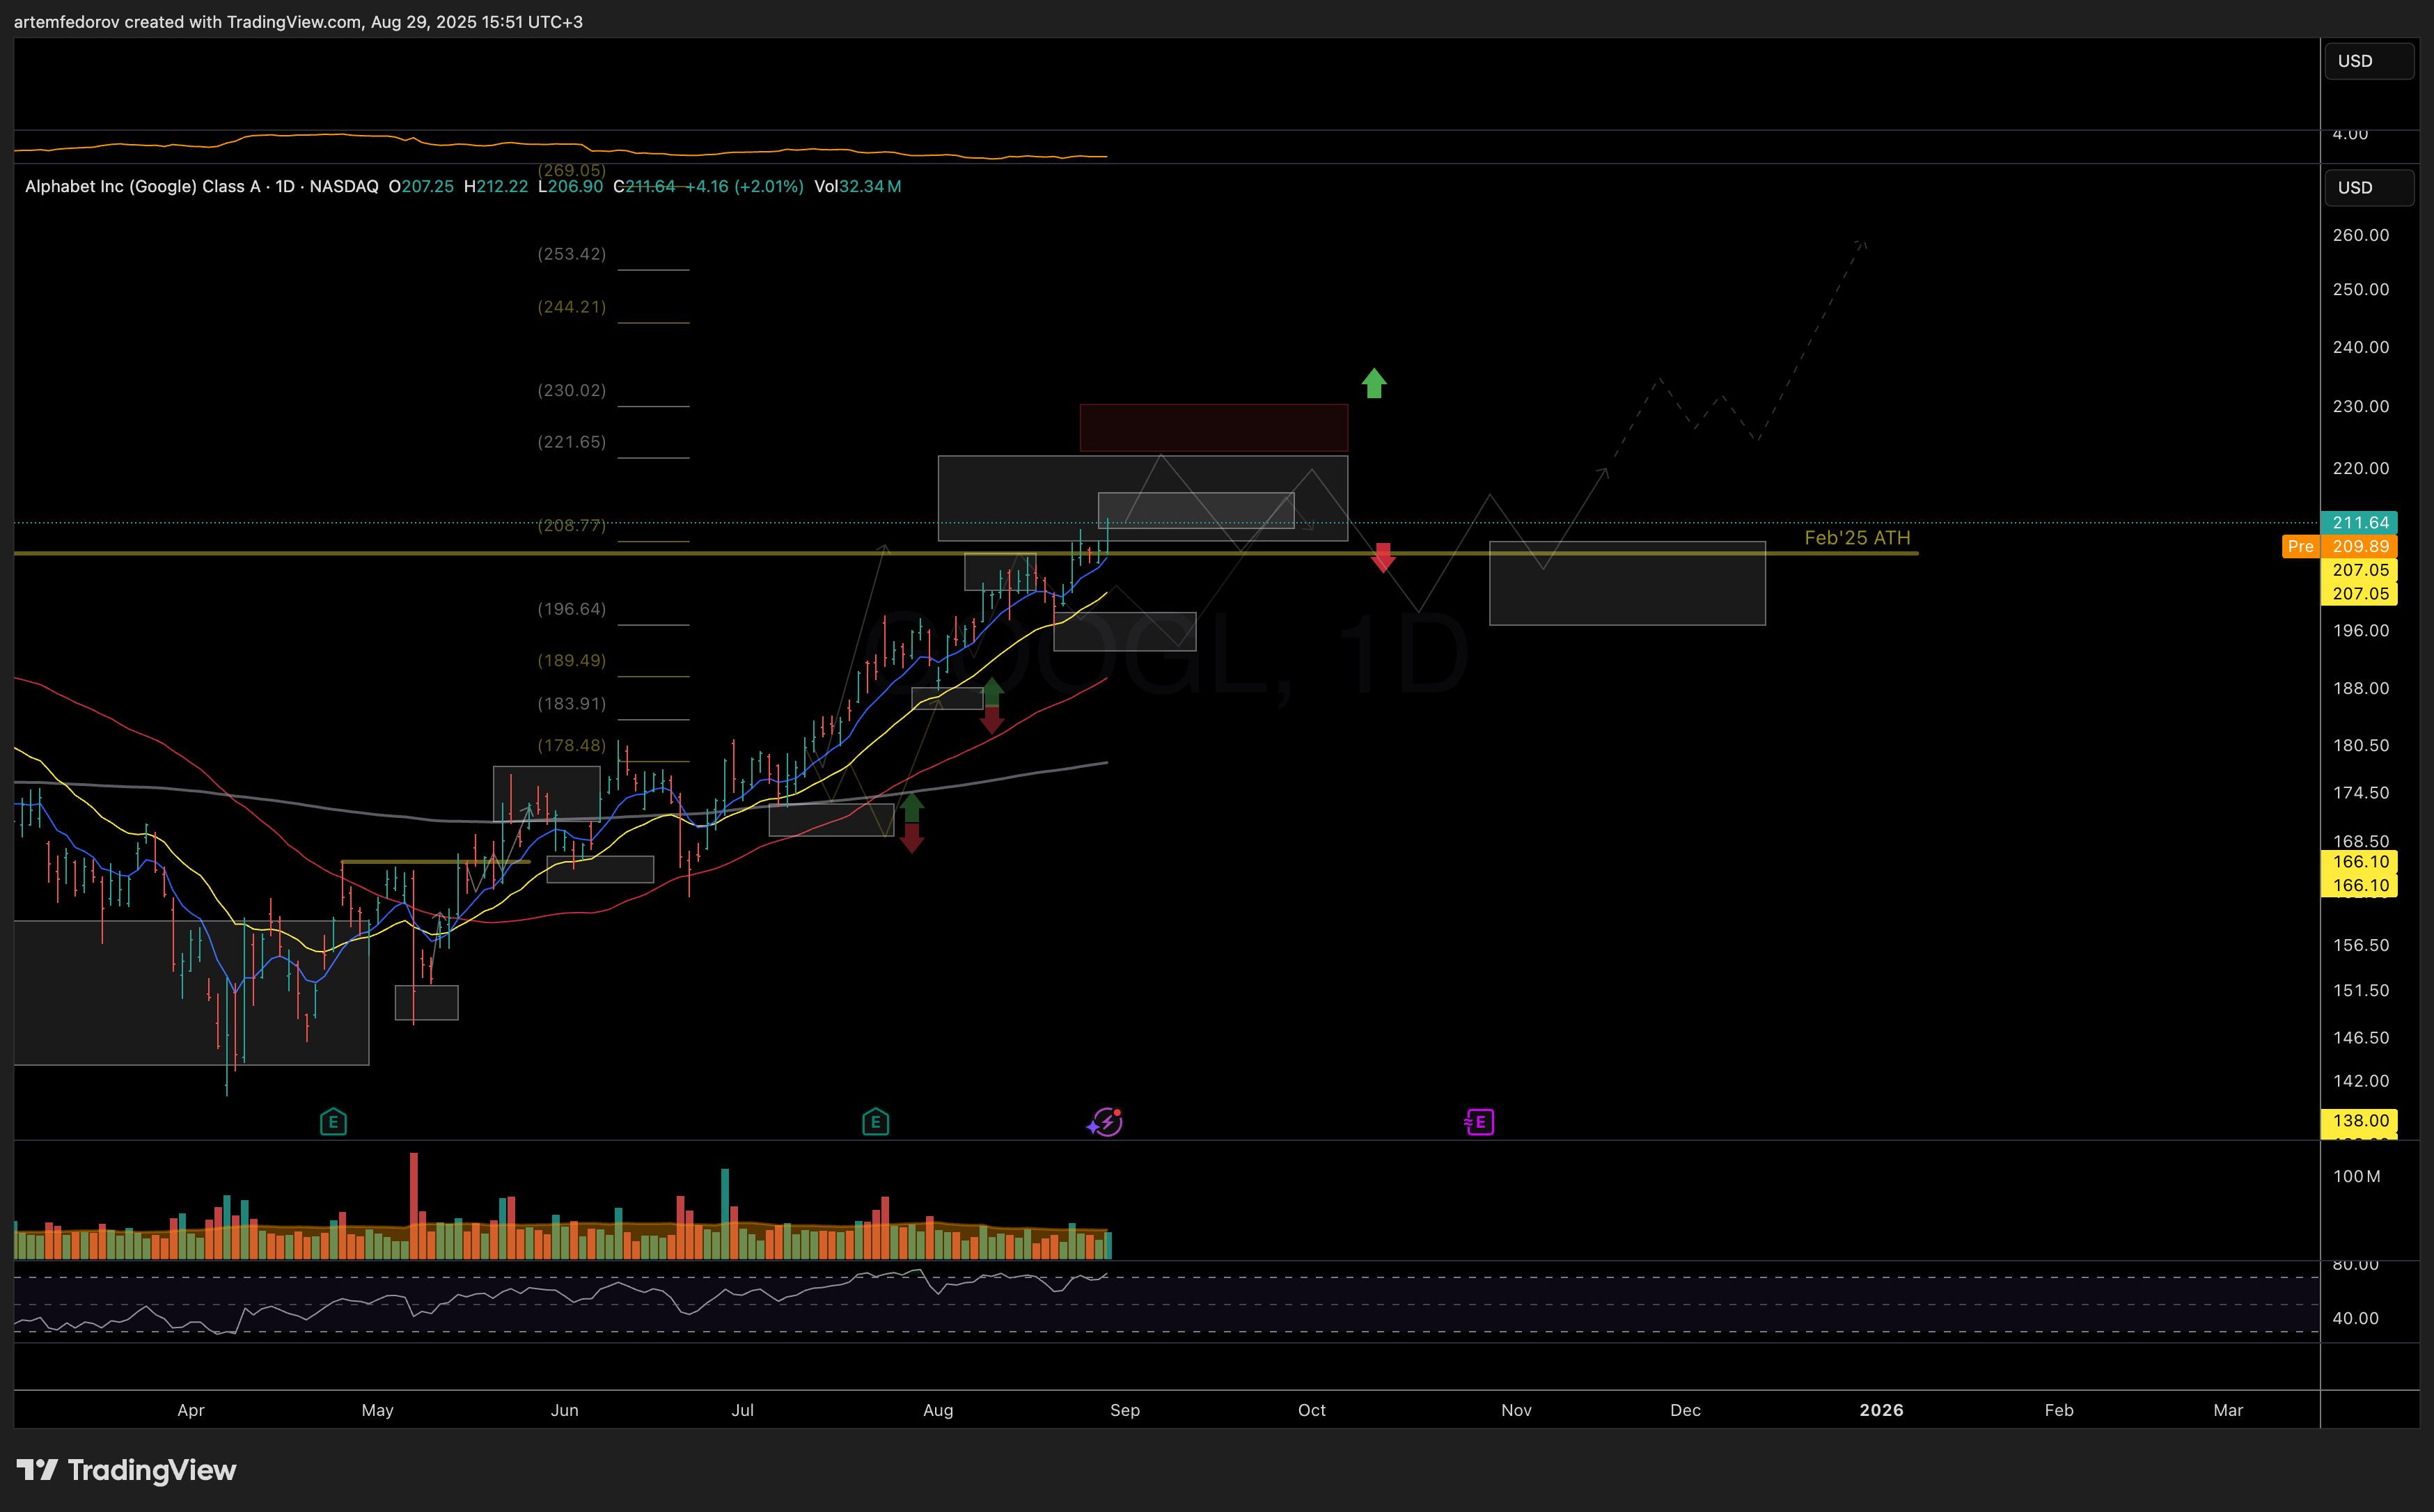The width and height of the screenshot is (2434, 1512).
Task: Click the USD button beside the price scale
Action: pyautogui.click(x=2368, y=188)
